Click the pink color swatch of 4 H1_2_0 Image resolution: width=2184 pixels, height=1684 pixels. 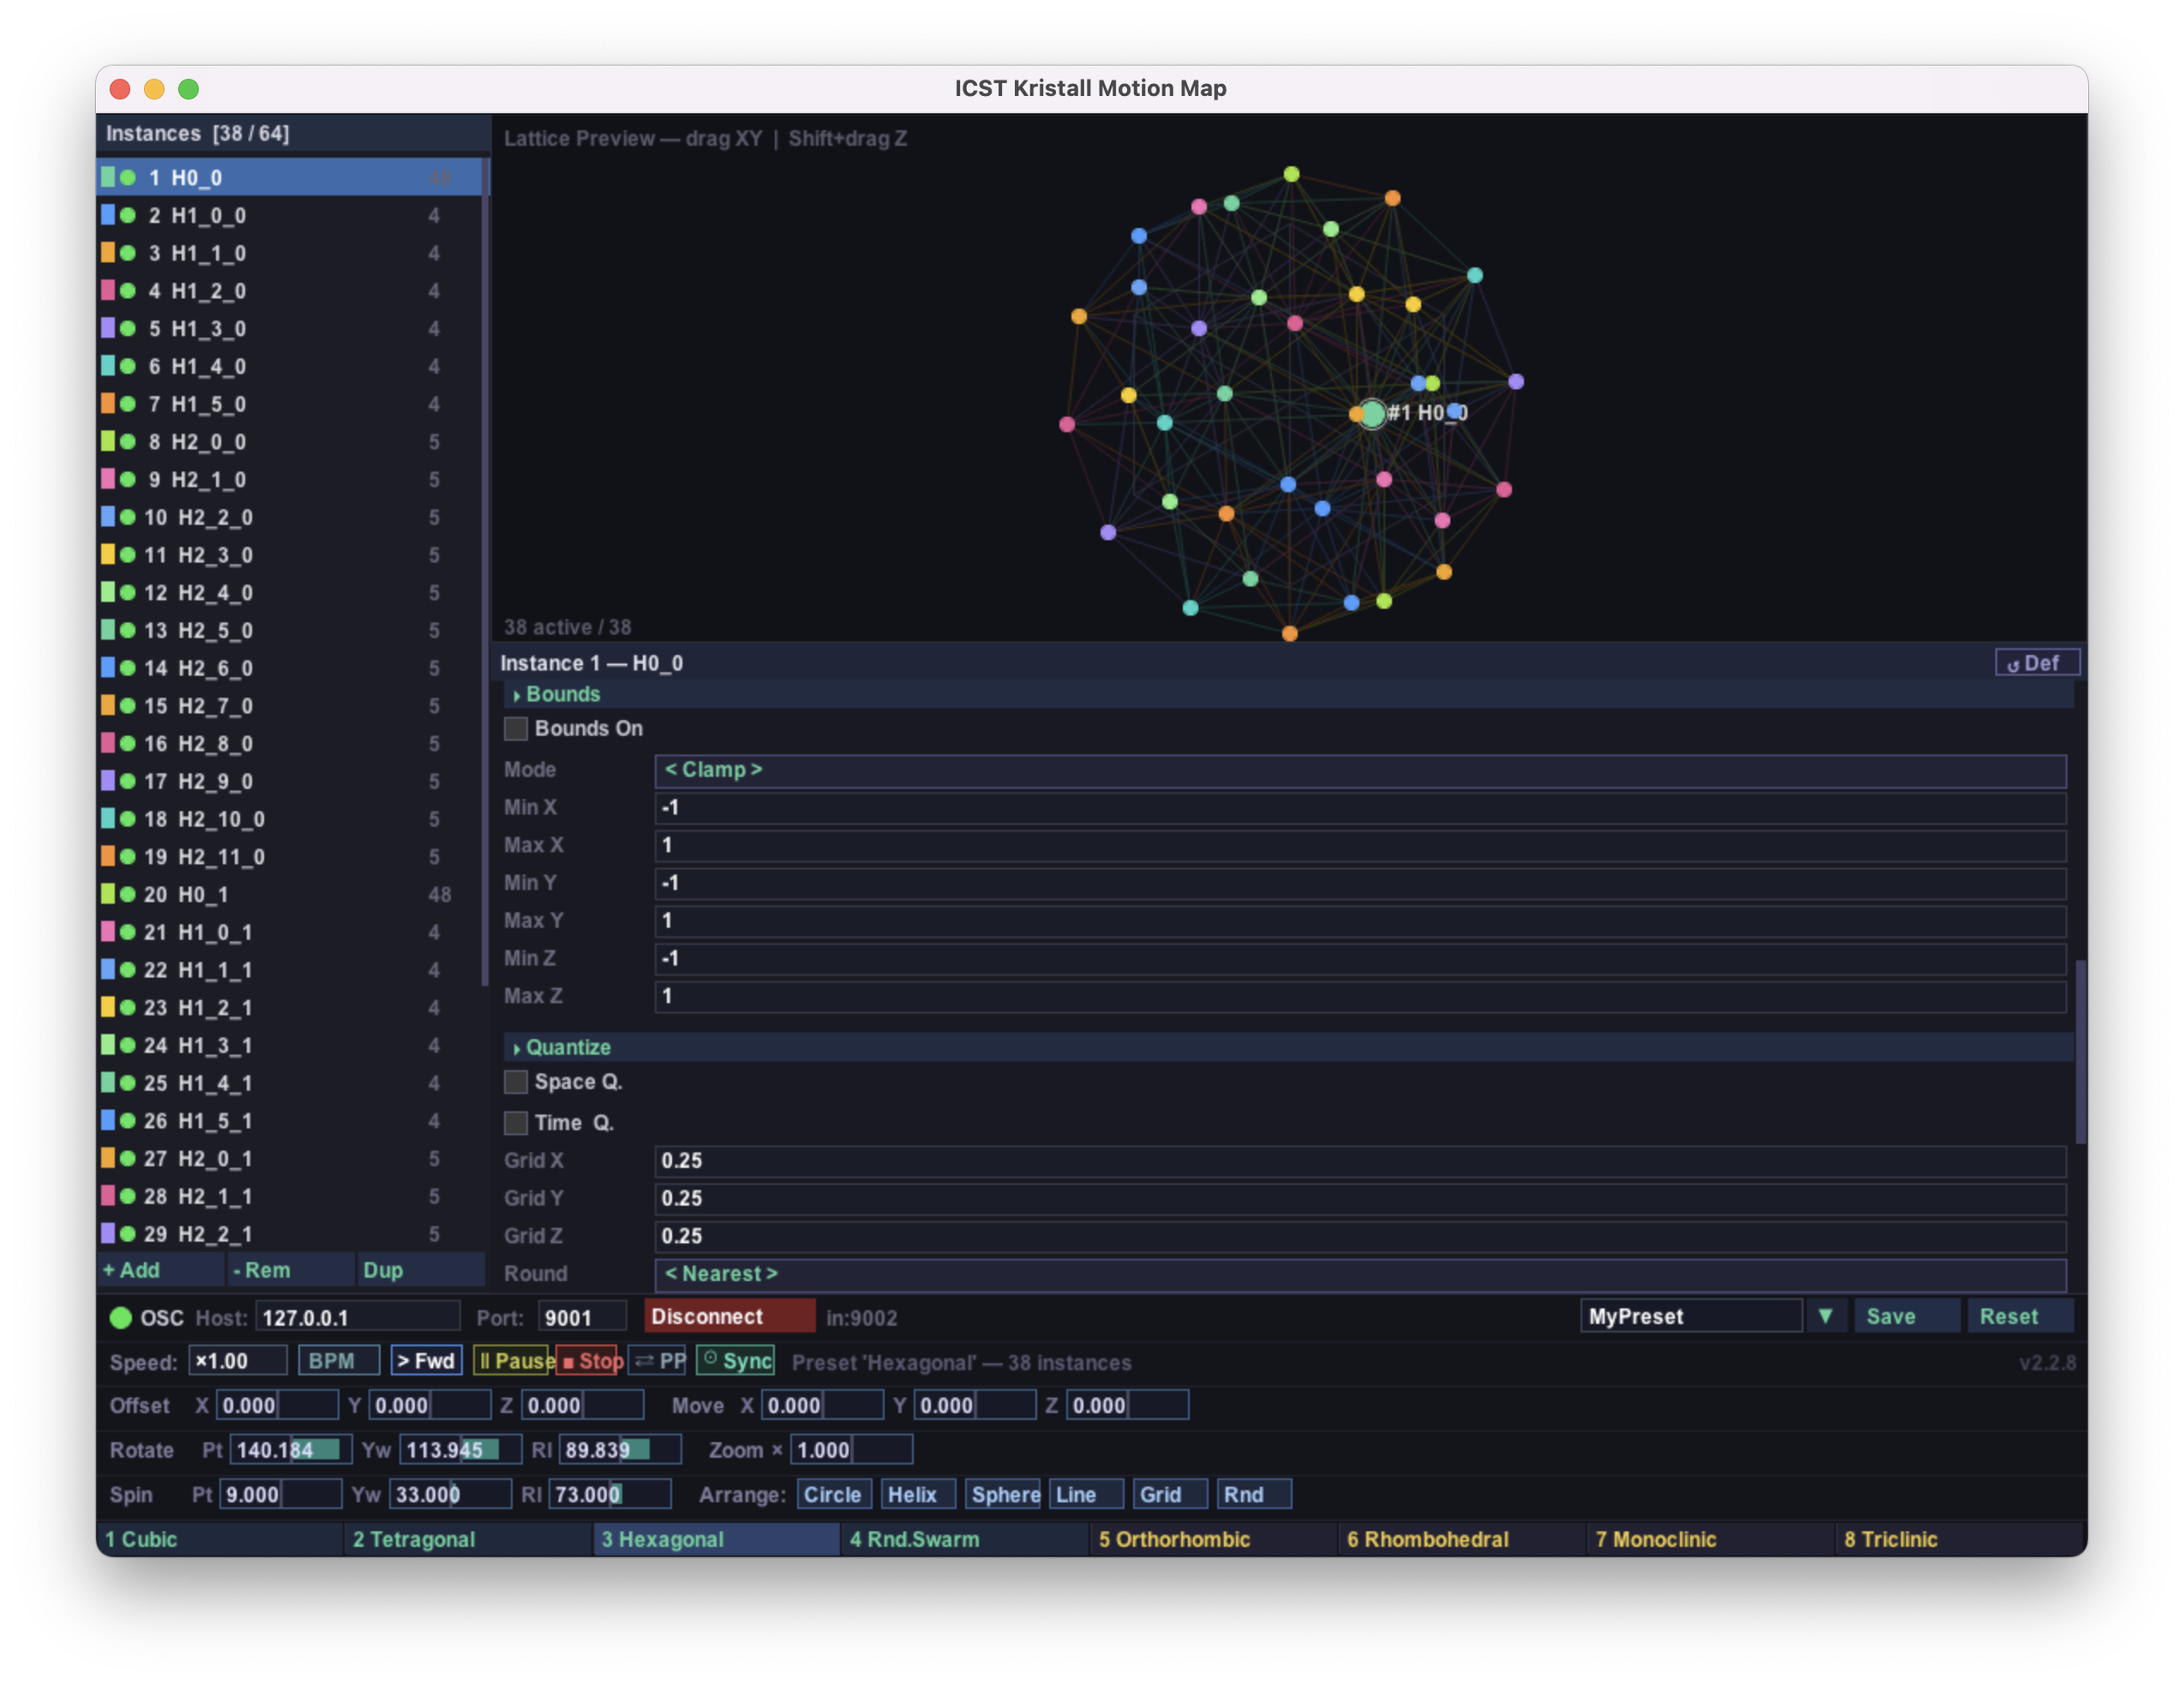pos(108,290)
